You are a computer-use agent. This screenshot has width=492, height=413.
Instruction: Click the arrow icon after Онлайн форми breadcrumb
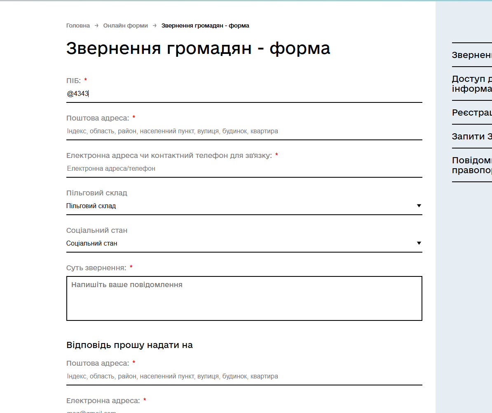pos(155,26)
